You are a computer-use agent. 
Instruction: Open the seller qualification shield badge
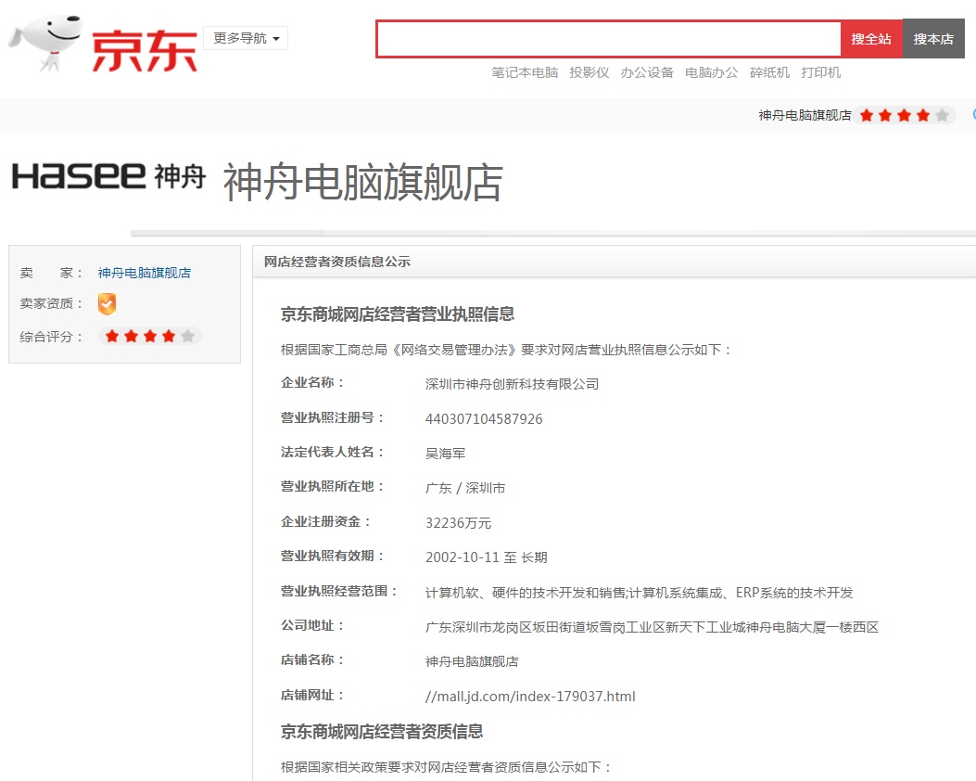coord(107,304)
